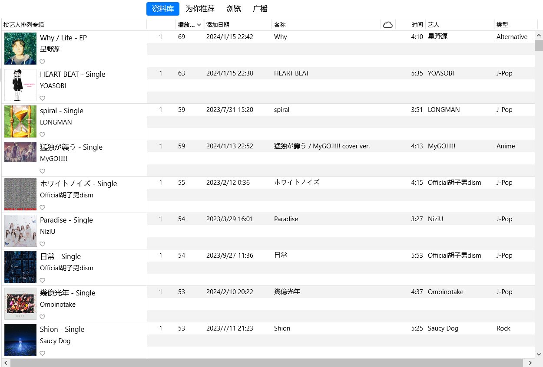Screen dimensions: 543x367
Task: Click album title Why / Life - EP
Action: (x=63, y=38)
